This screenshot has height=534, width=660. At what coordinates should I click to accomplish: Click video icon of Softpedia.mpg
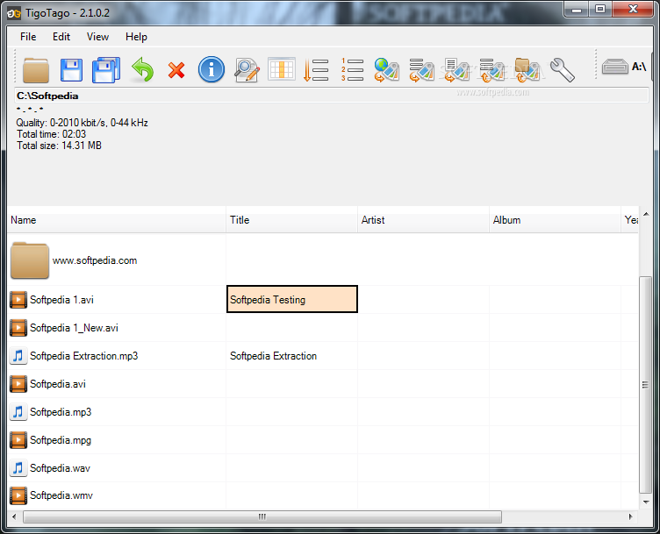click(x=18, y=440)
